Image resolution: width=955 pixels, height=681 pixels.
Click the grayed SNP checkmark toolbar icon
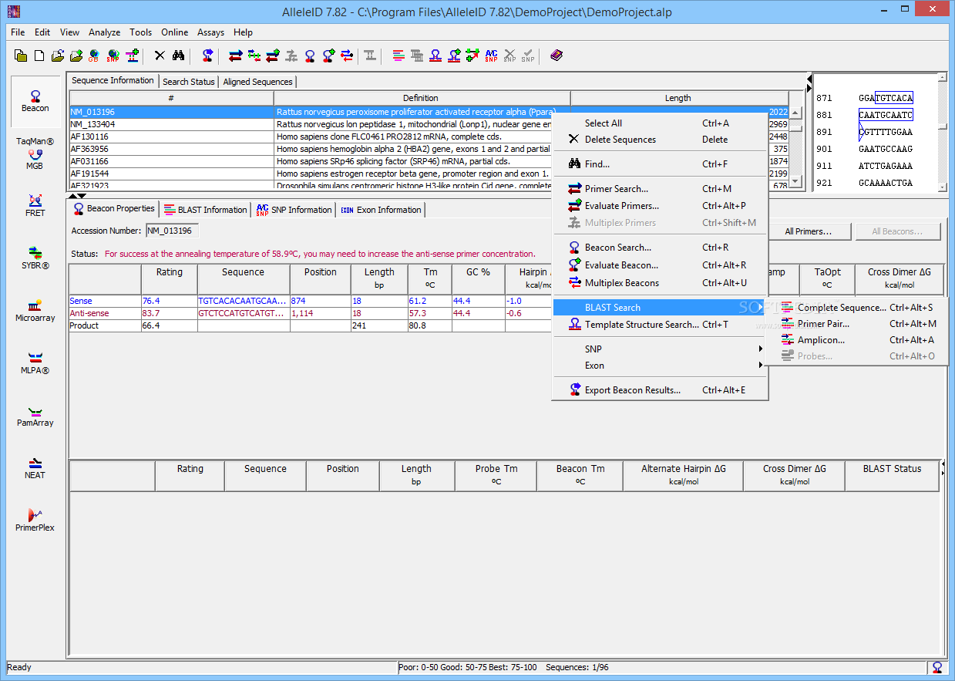tap(528, 56)
